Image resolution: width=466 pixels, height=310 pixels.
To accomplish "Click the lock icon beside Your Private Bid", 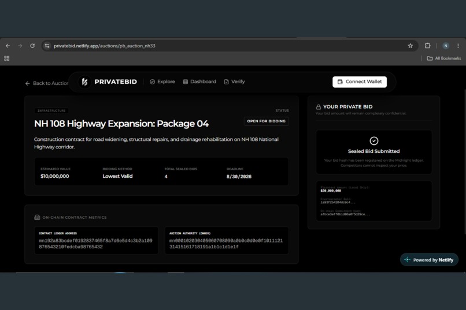I will (319, 107).
